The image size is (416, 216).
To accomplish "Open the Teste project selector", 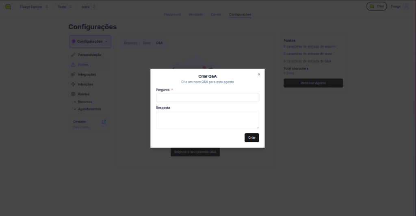I will (64, 7).
